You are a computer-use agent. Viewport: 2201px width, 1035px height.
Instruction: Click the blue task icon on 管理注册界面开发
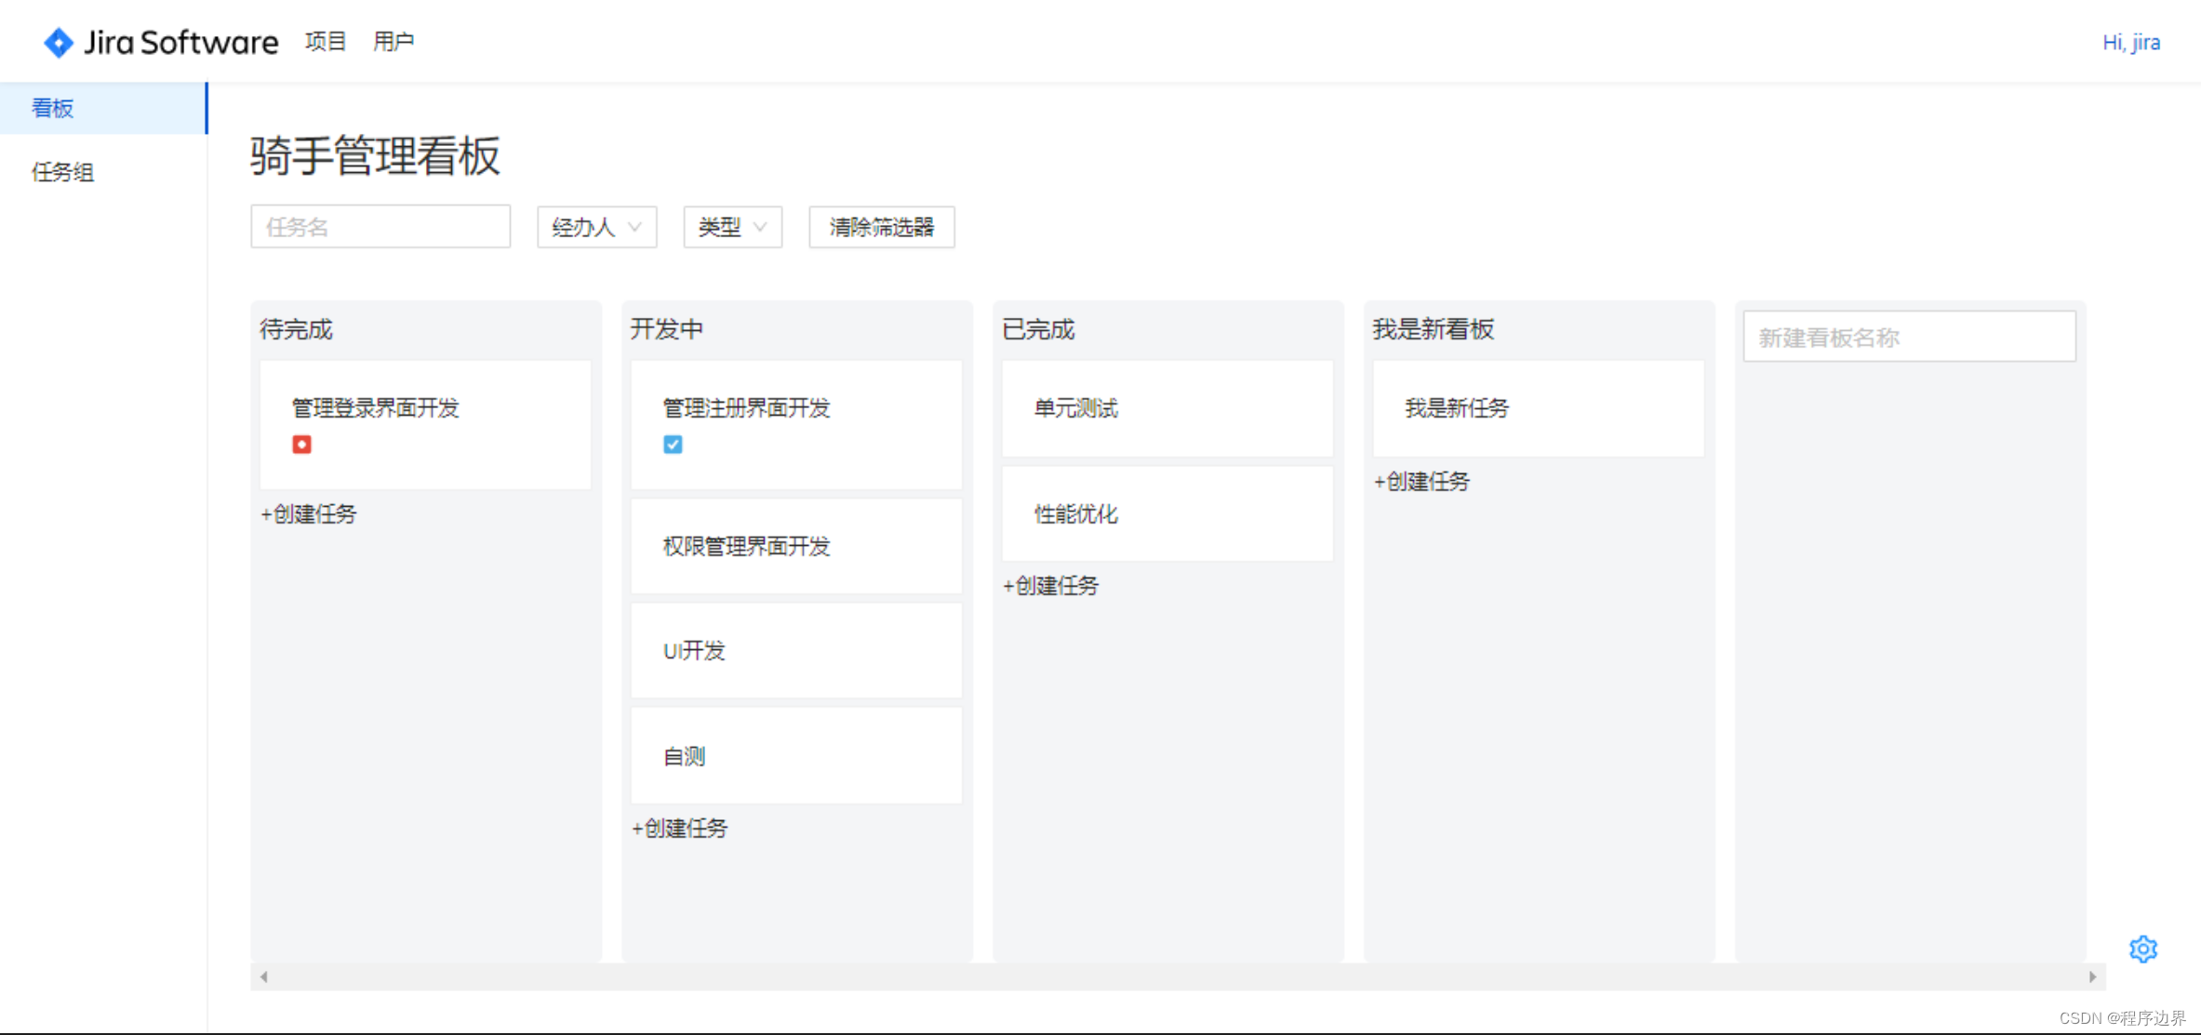tap(673, 445)
